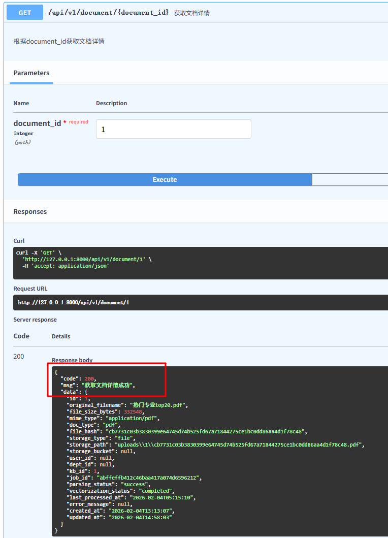
Task: Click the blue GET method badge
Action: click(25, 13)
